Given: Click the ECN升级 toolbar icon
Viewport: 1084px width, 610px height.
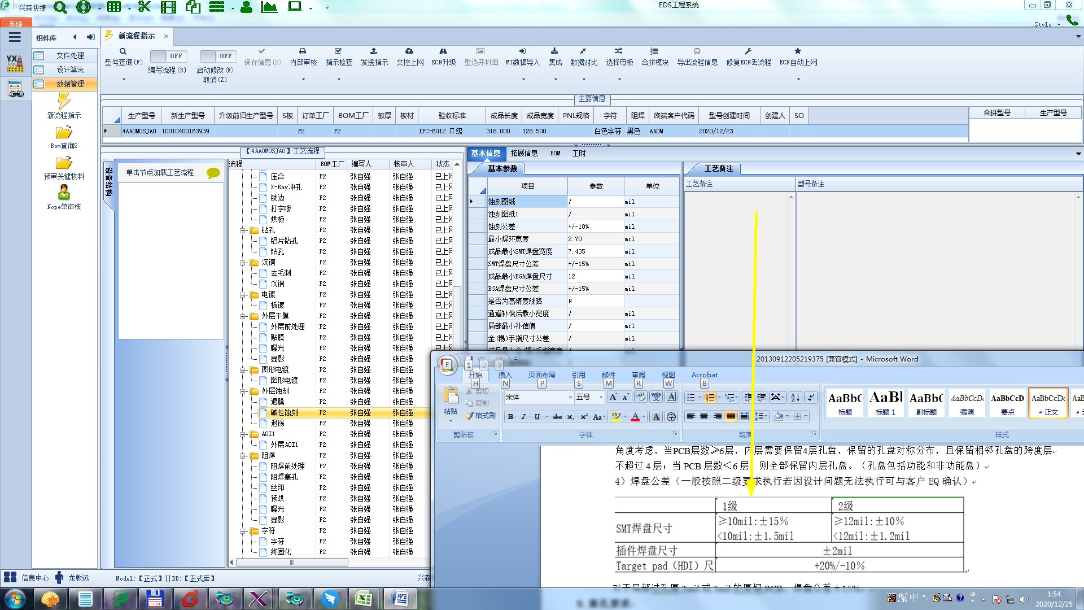Looking at the screenshot, I should tap(443, 51).
